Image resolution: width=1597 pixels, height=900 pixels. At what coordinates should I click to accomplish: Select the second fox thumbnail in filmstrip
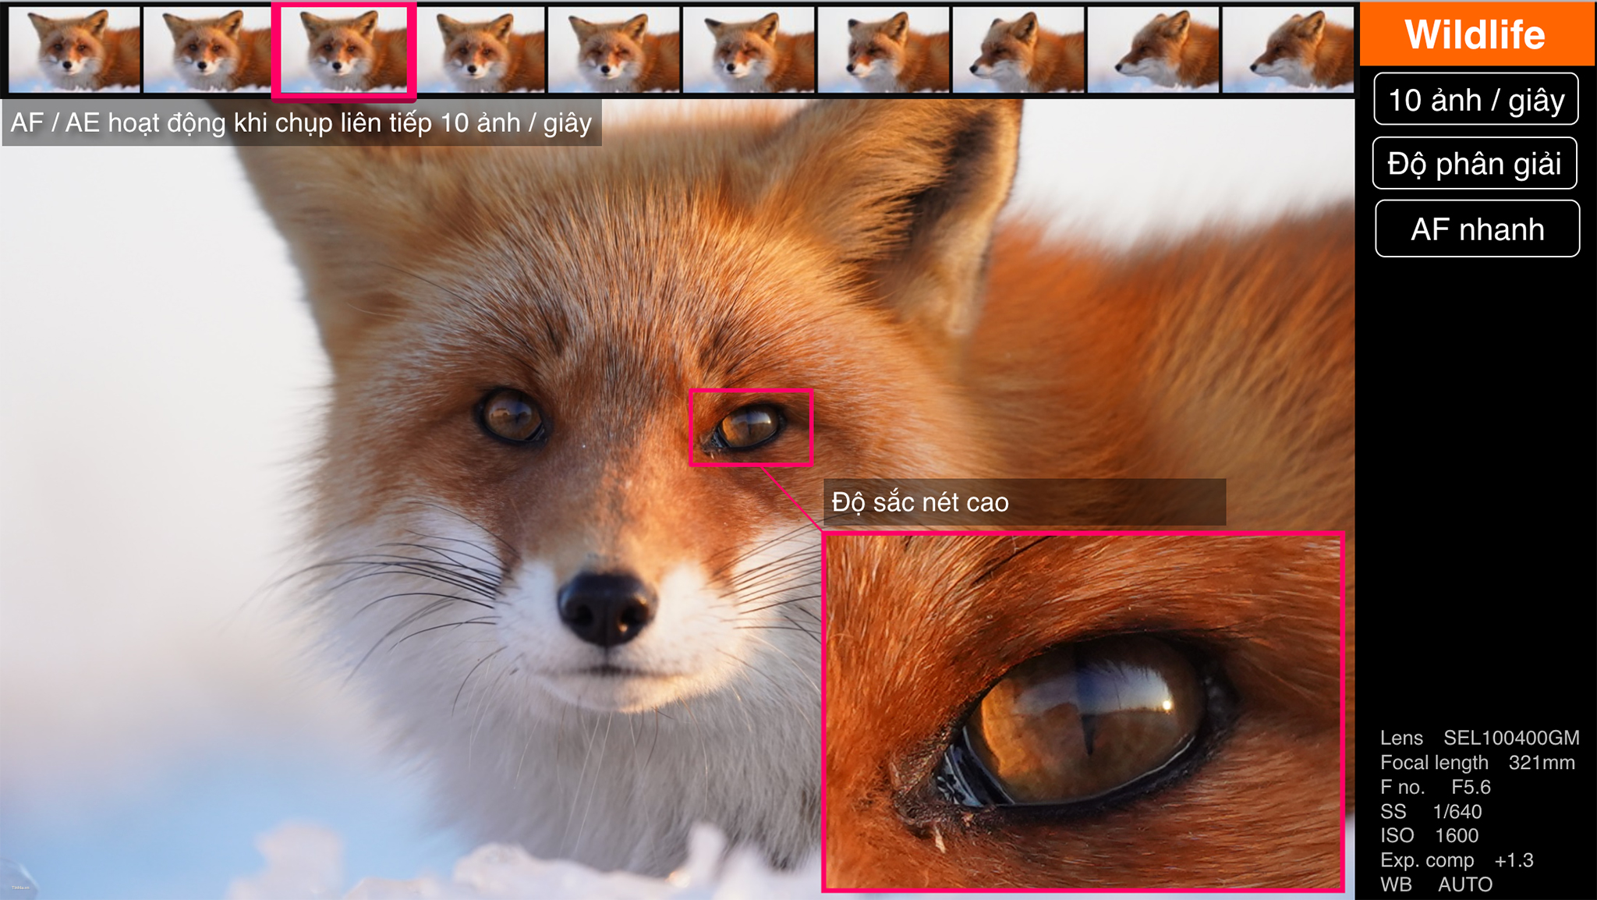(207, 49)
